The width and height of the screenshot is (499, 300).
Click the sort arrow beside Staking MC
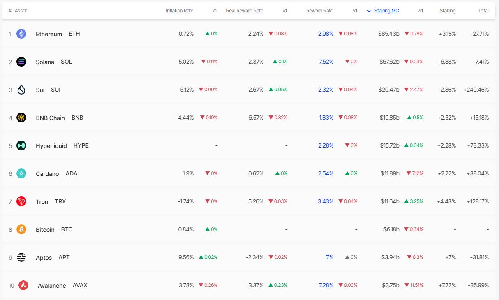[369, 11]
